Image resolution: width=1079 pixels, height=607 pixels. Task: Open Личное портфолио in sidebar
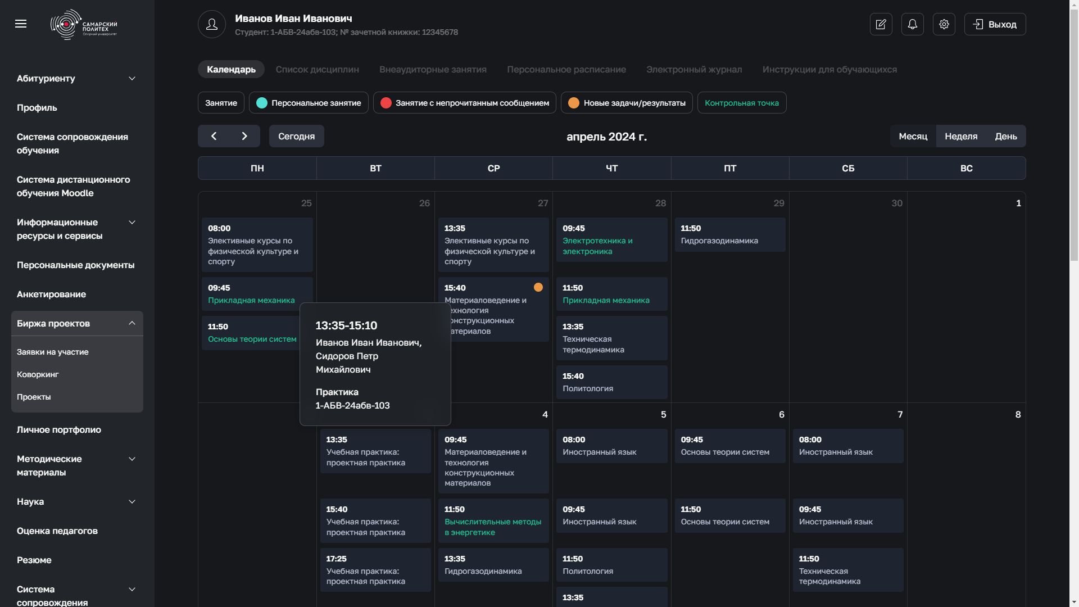pyautogui.click(x=59, y=430)
